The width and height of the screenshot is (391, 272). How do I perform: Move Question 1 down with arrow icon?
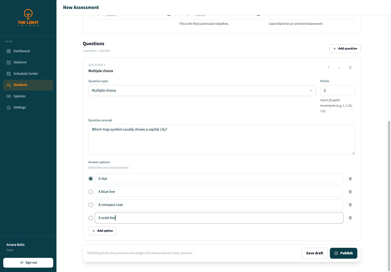(339, 67)
